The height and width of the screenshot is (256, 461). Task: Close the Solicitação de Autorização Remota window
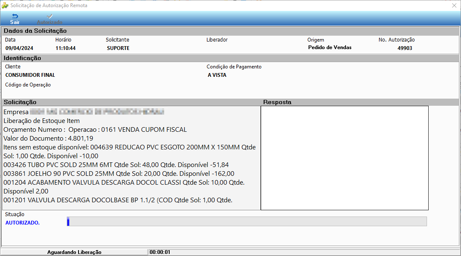(x=454, y=5)
